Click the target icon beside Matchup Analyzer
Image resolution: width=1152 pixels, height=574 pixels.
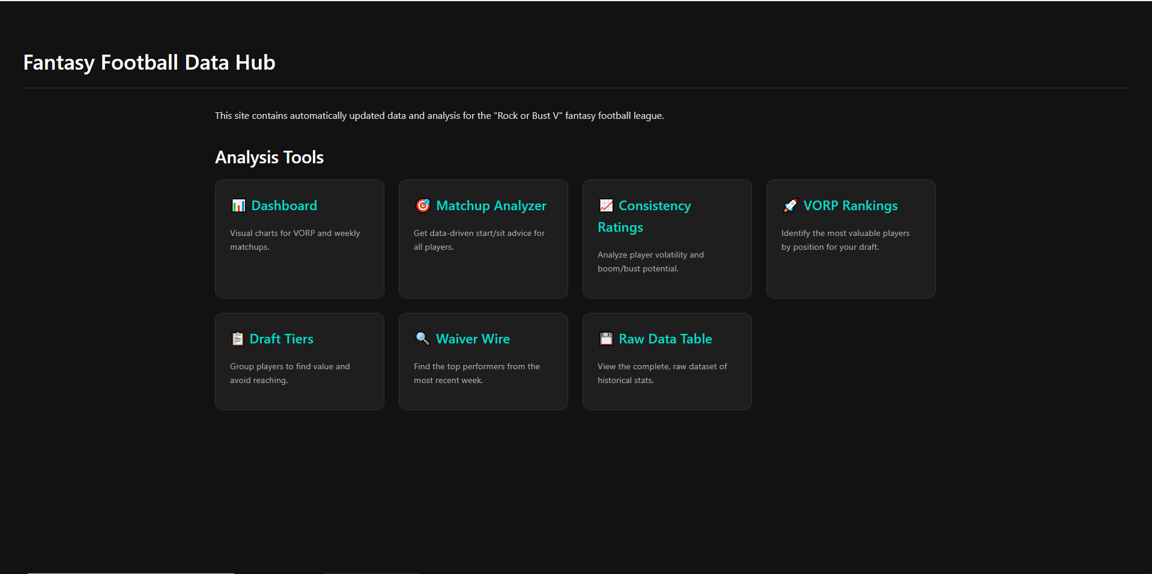point(423,205)
